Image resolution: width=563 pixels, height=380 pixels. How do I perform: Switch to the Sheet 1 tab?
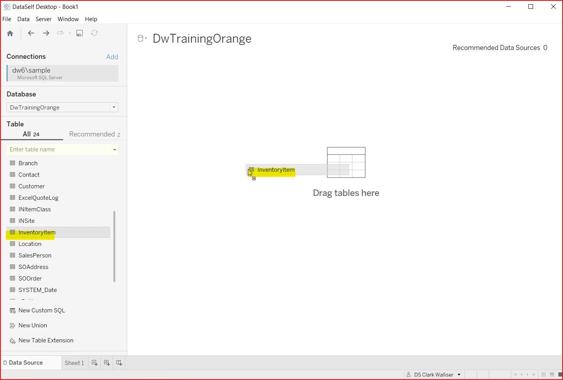[x=74, y=363]
